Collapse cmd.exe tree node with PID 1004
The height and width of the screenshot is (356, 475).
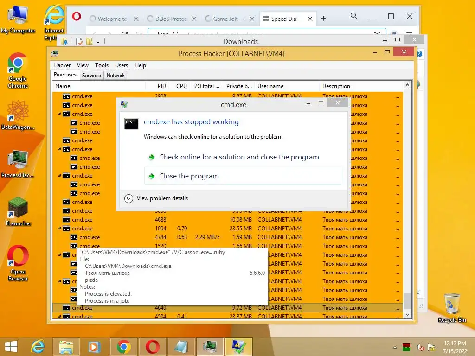[x=59, y=228]
